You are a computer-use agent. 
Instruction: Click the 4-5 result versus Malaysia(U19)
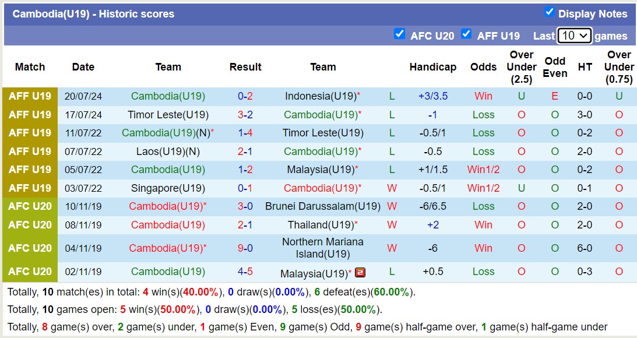245,272
